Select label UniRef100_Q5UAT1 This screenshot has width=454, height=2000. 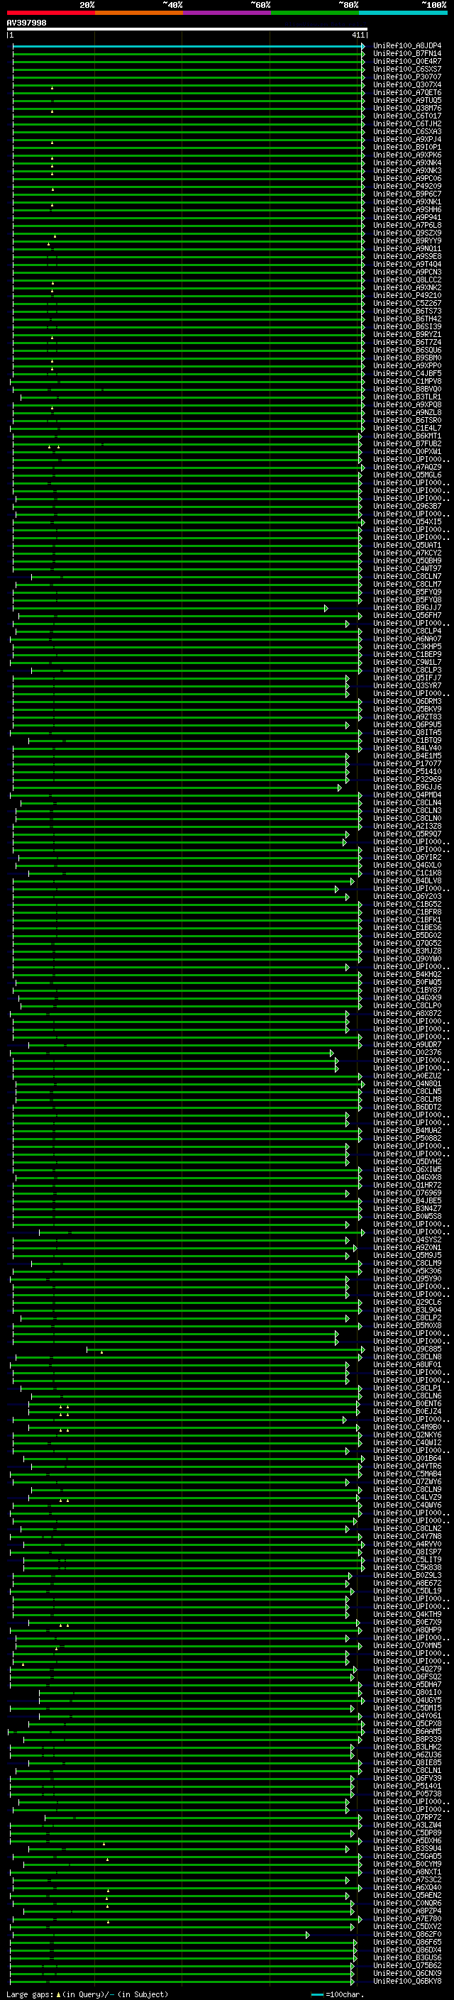pos(407,545)
